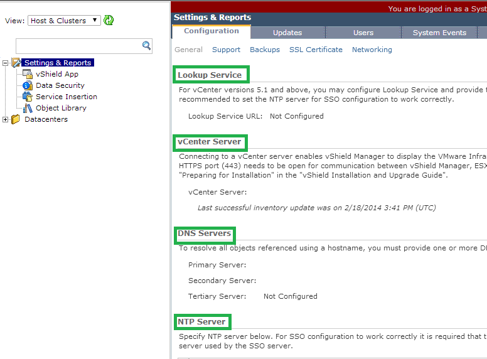Click the Service Insertion icon

[x=28, y=97]
